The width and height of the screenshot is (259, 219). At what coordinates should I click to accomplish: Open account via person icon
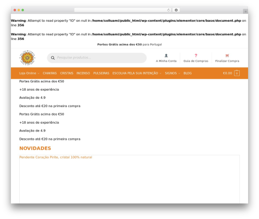pyautogui.click(x=166, y=55)
